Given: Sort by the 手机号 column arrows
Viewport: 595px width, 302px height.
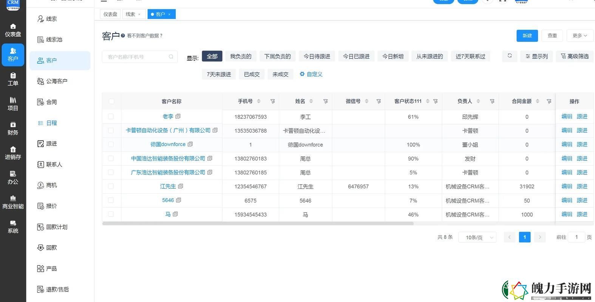Looking at the screenshot, I should [x=259, y=101].
